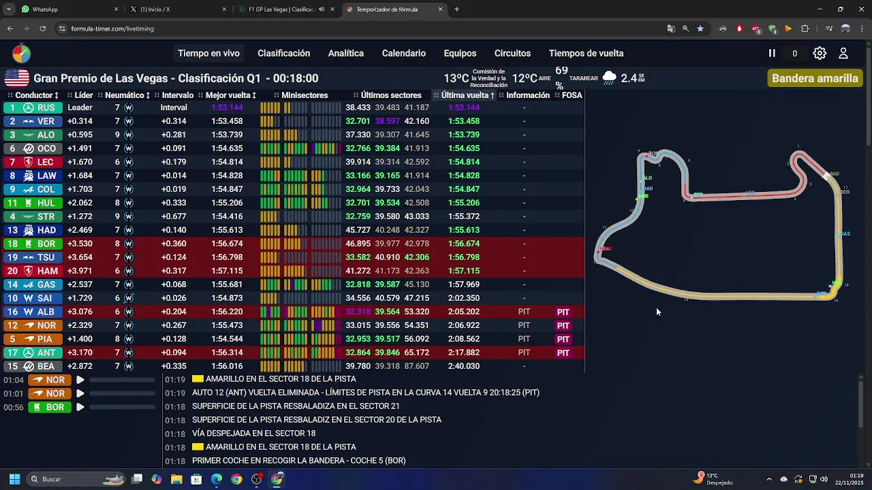This screenshot has height=490, width=872.
Task: Click the Últimos sectores column header
Action: [388, 95]
